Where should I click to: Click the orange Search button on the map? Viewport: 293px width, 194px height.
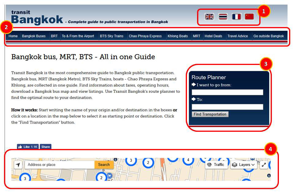click(x=104, y=165)
